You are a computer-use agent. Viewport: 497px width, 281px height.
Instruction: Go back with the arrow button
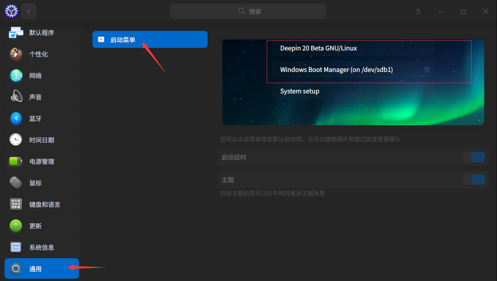(29, 11)
